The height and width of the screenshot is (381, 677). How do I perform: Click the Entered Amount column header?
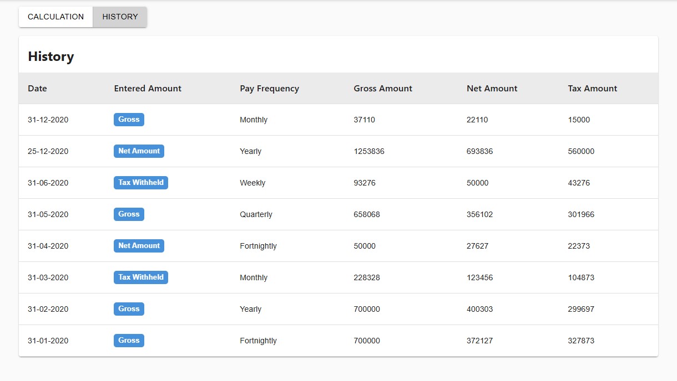tap(148, 89)
